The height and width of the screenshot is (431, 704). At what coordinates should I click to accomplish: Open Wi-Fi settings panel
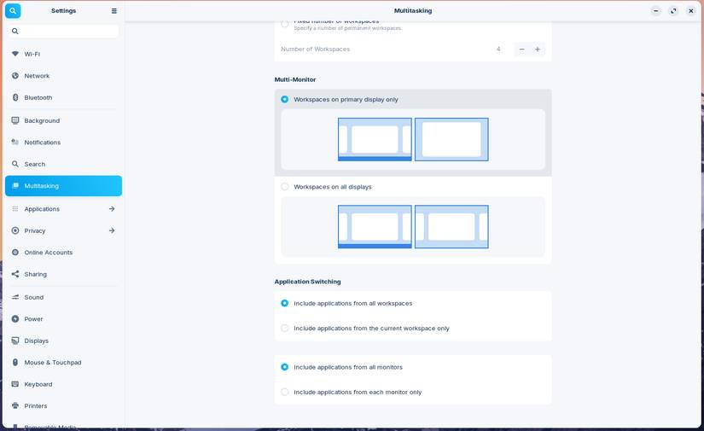coord(63,54)
